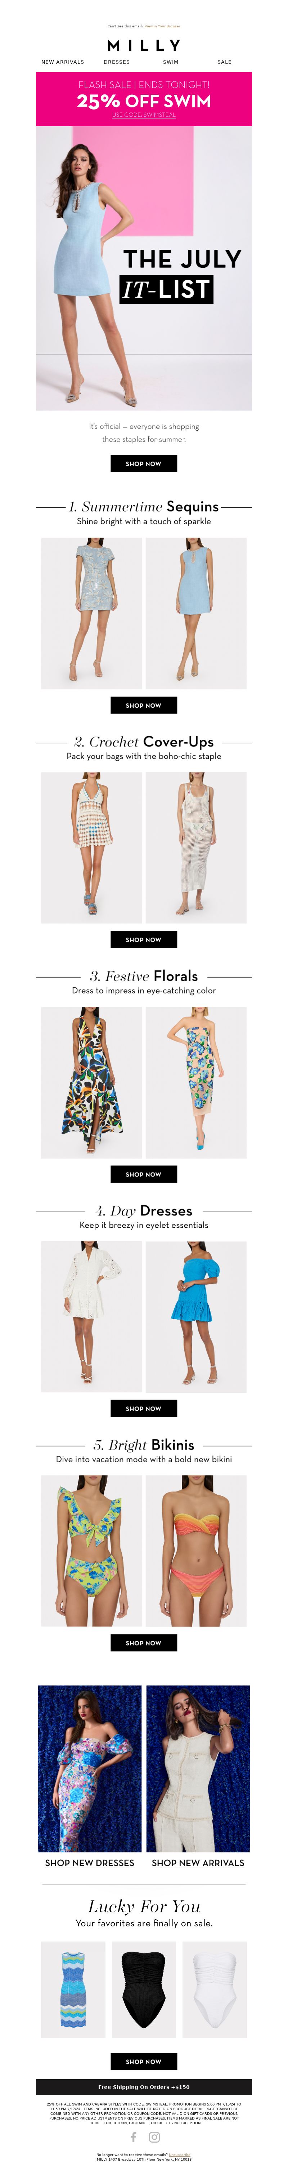Click the Unsubscribe link in footer

180,2154
